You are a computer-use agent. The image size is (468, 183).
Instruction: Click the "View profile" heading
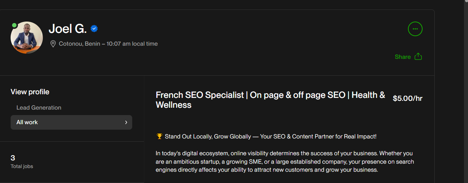click(30, 92)
